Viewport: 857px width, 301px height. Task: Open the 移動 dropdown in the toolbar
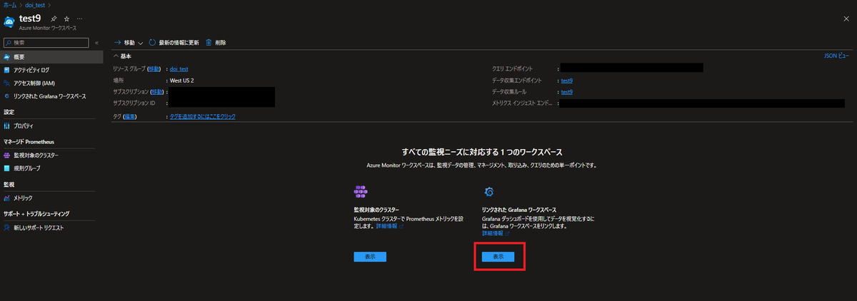[x=129, y=43]
